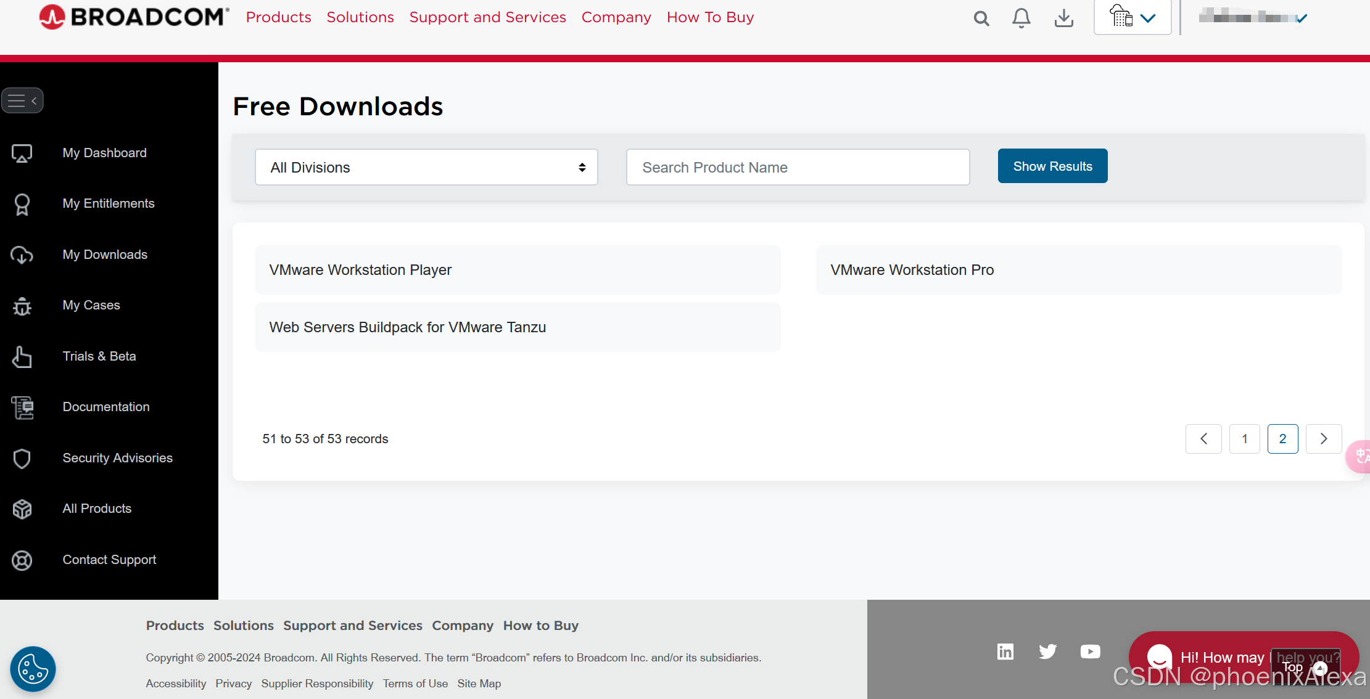Collapse the sidebar with hamburger toggle

tap(22, 100)
